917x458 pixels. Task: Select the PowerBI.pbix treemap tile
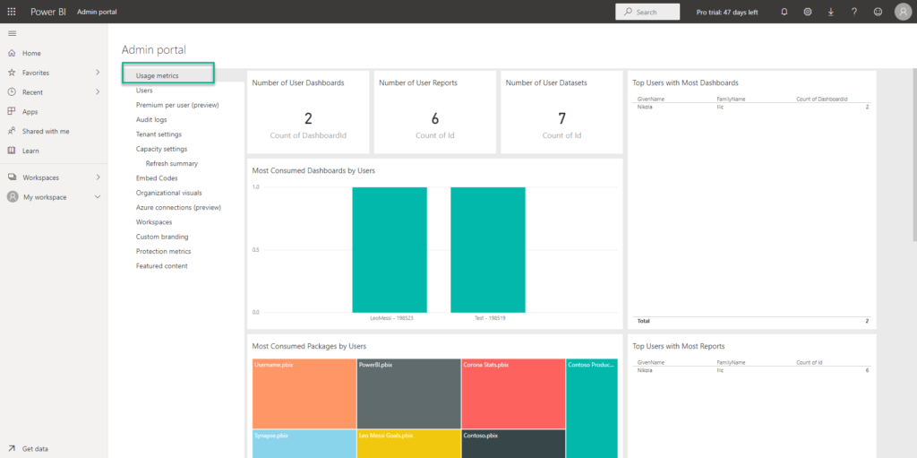click(x=408, y=393)
